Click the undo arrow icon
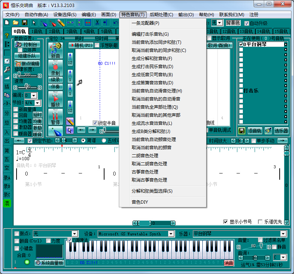Viewport: 294px width, 274px height. (x=116, y=23)
